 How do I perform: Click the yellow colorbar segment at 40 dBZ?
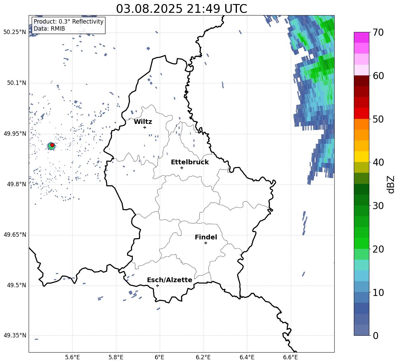coord(361,157)
